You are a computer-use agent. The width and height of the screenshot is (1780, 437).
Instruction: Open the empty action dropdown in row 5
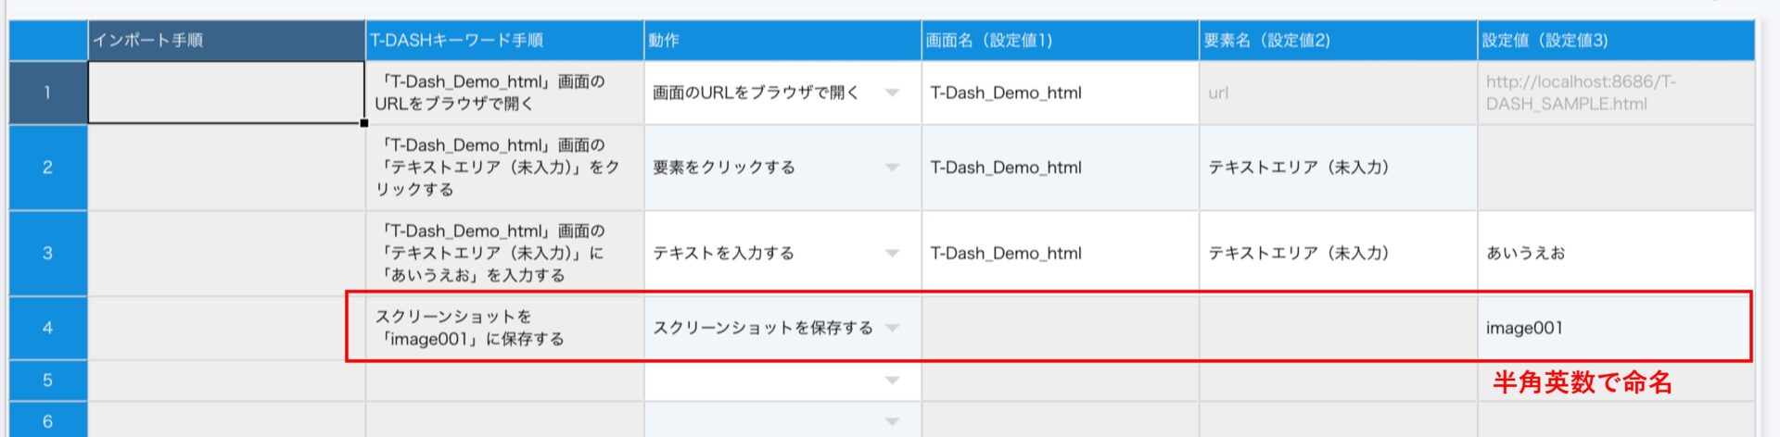[892, 381]
